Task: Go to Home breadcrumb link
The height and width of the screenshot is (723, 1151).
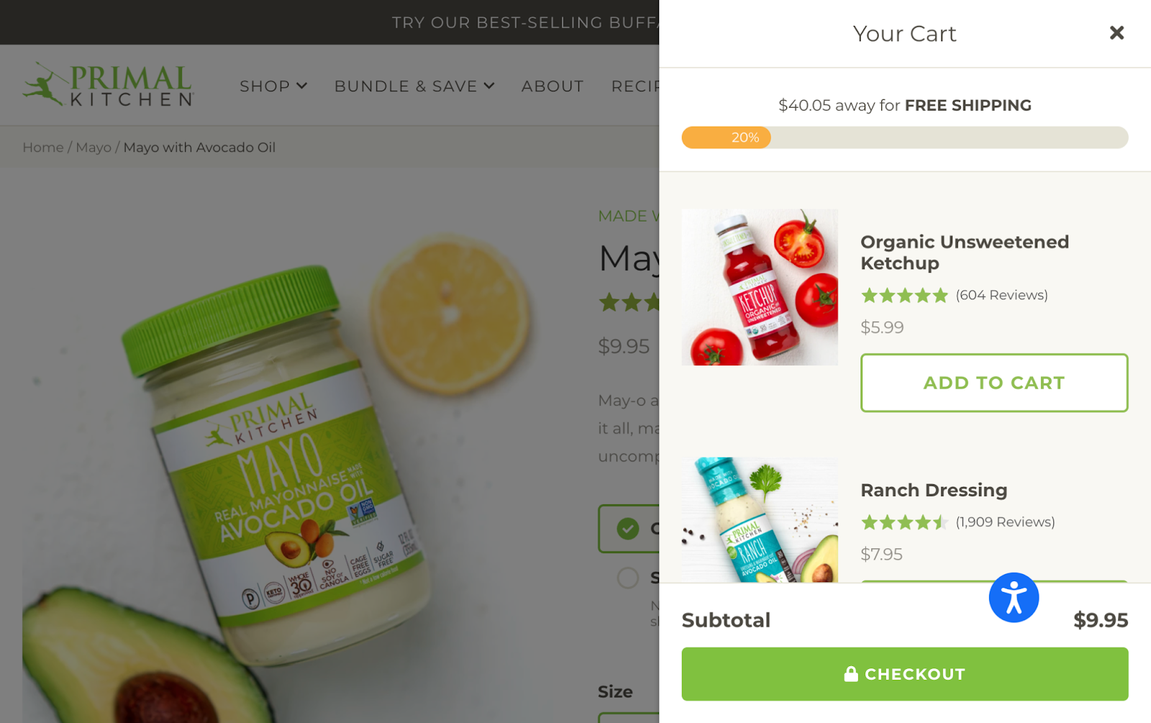Action: (43, 147)
